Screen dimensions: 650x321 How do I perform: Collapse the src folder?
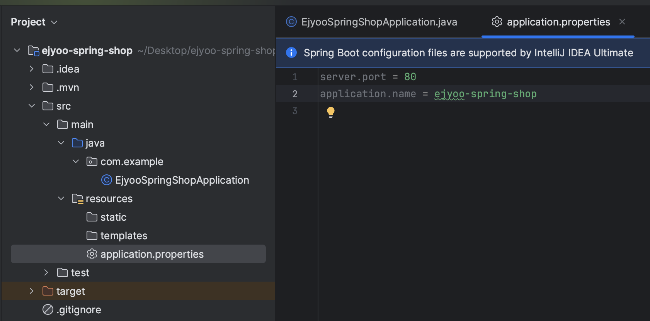[32, 106]
